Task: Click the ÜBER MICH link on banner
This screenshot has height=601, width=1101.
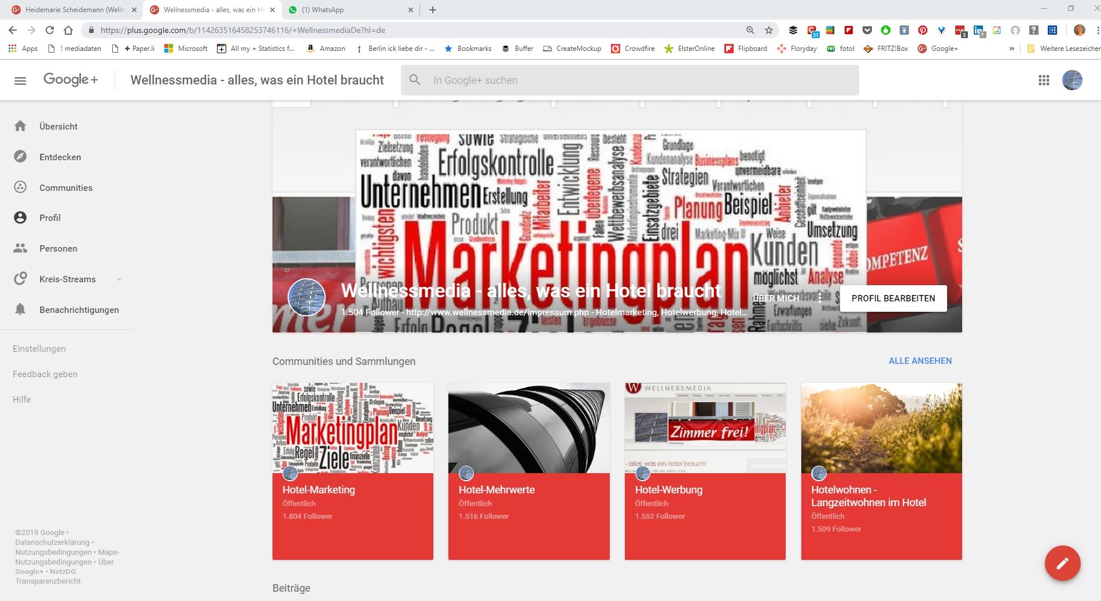Action: click(775, 298)
